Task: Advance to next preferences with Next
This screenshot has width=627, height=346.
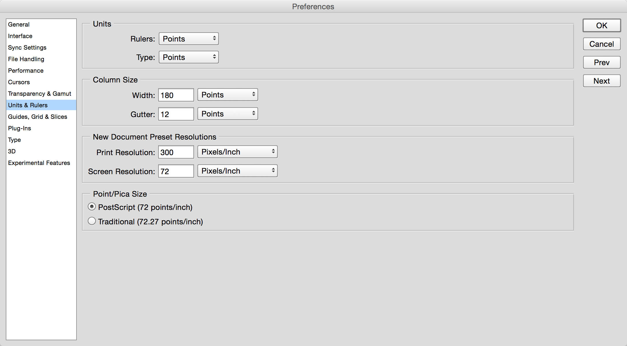Action: [602, 81]
